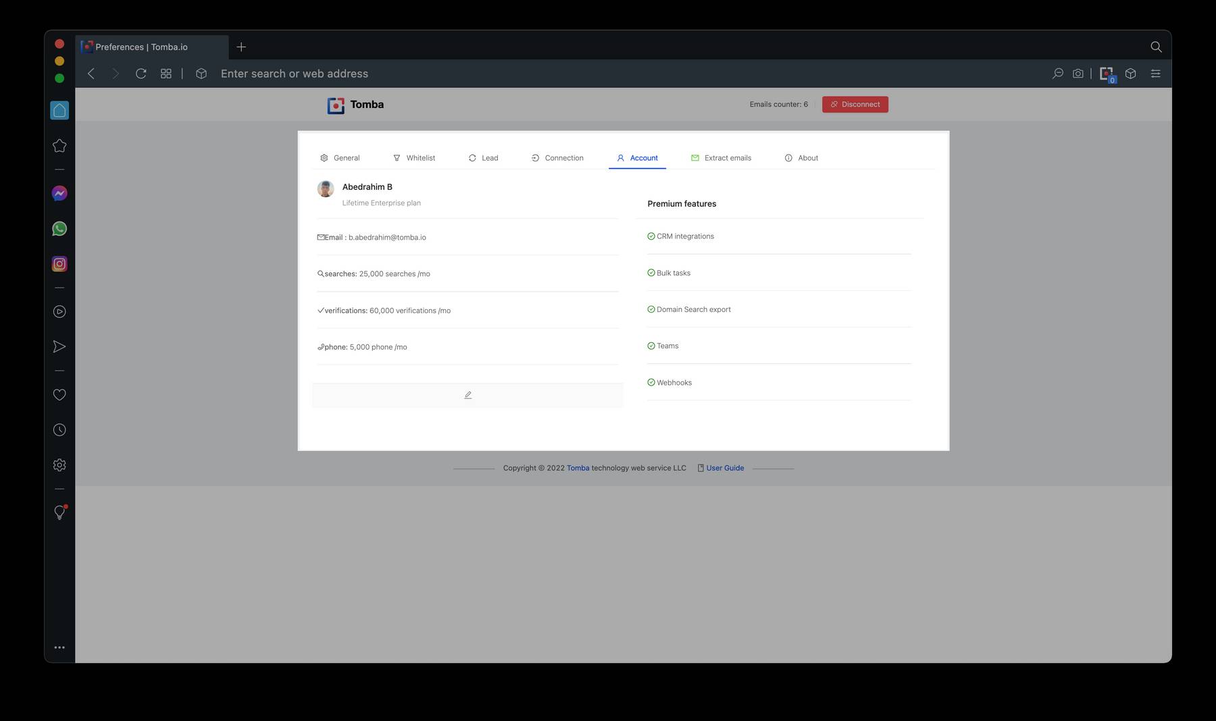
Task: Open the three-dots sidebar setup
Action: 59,647
